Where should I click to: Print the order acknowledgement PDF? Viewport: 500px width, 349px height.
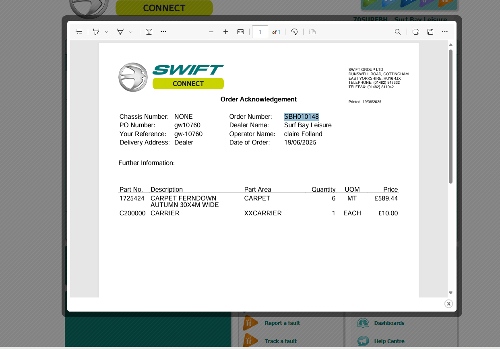click(x=416, y=32)
